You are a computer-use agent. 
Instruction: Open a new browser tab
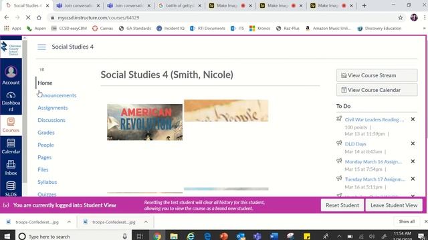click(364, 5)
